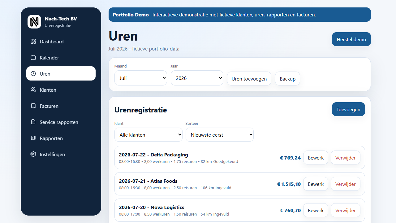
Task: Click the Backup button
Action: (x=287, y=79)
